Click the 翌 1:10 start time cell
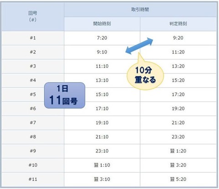219x189 pixels. click(x=102, y=165)
